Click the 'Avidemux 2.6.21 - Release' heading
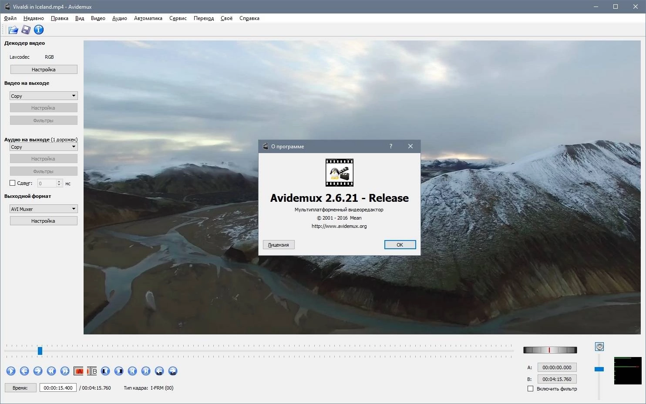This screenshot has width=646, height=404. point(340,198)
